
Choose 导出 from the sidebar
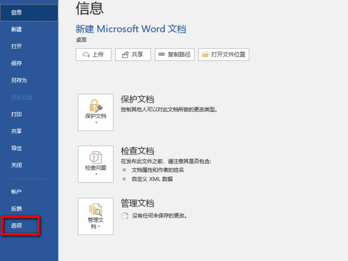click(x=29, y=148)
